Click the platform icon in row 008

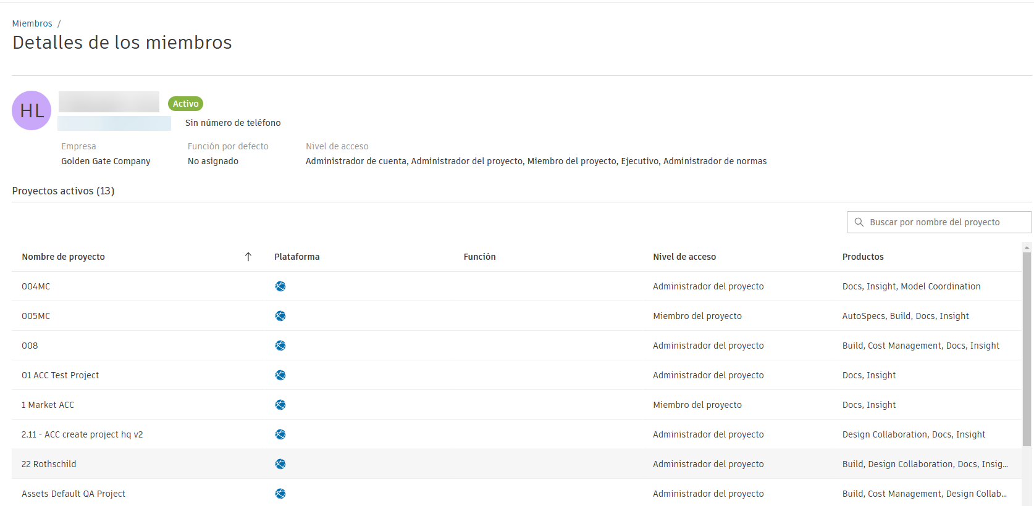[280, 346]
